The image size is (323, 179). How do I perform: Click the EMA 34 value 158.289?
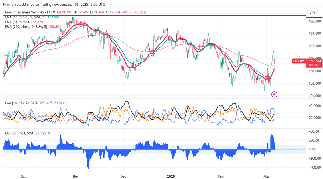pyautogui.click(x=37, y=22)
